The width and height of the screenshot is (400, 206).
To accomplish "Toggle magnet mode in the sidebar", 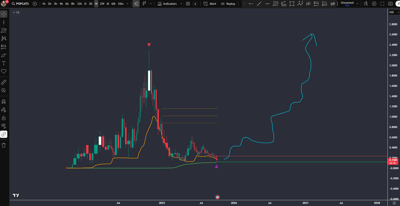I will click(x=4, y=101).
